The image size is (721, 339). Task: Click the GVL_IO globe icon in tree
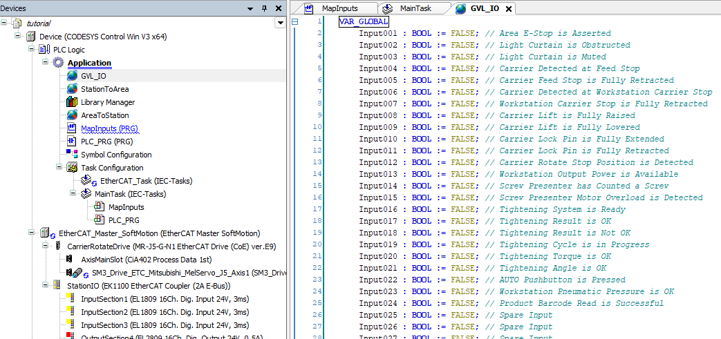click(x=72, y=76)
